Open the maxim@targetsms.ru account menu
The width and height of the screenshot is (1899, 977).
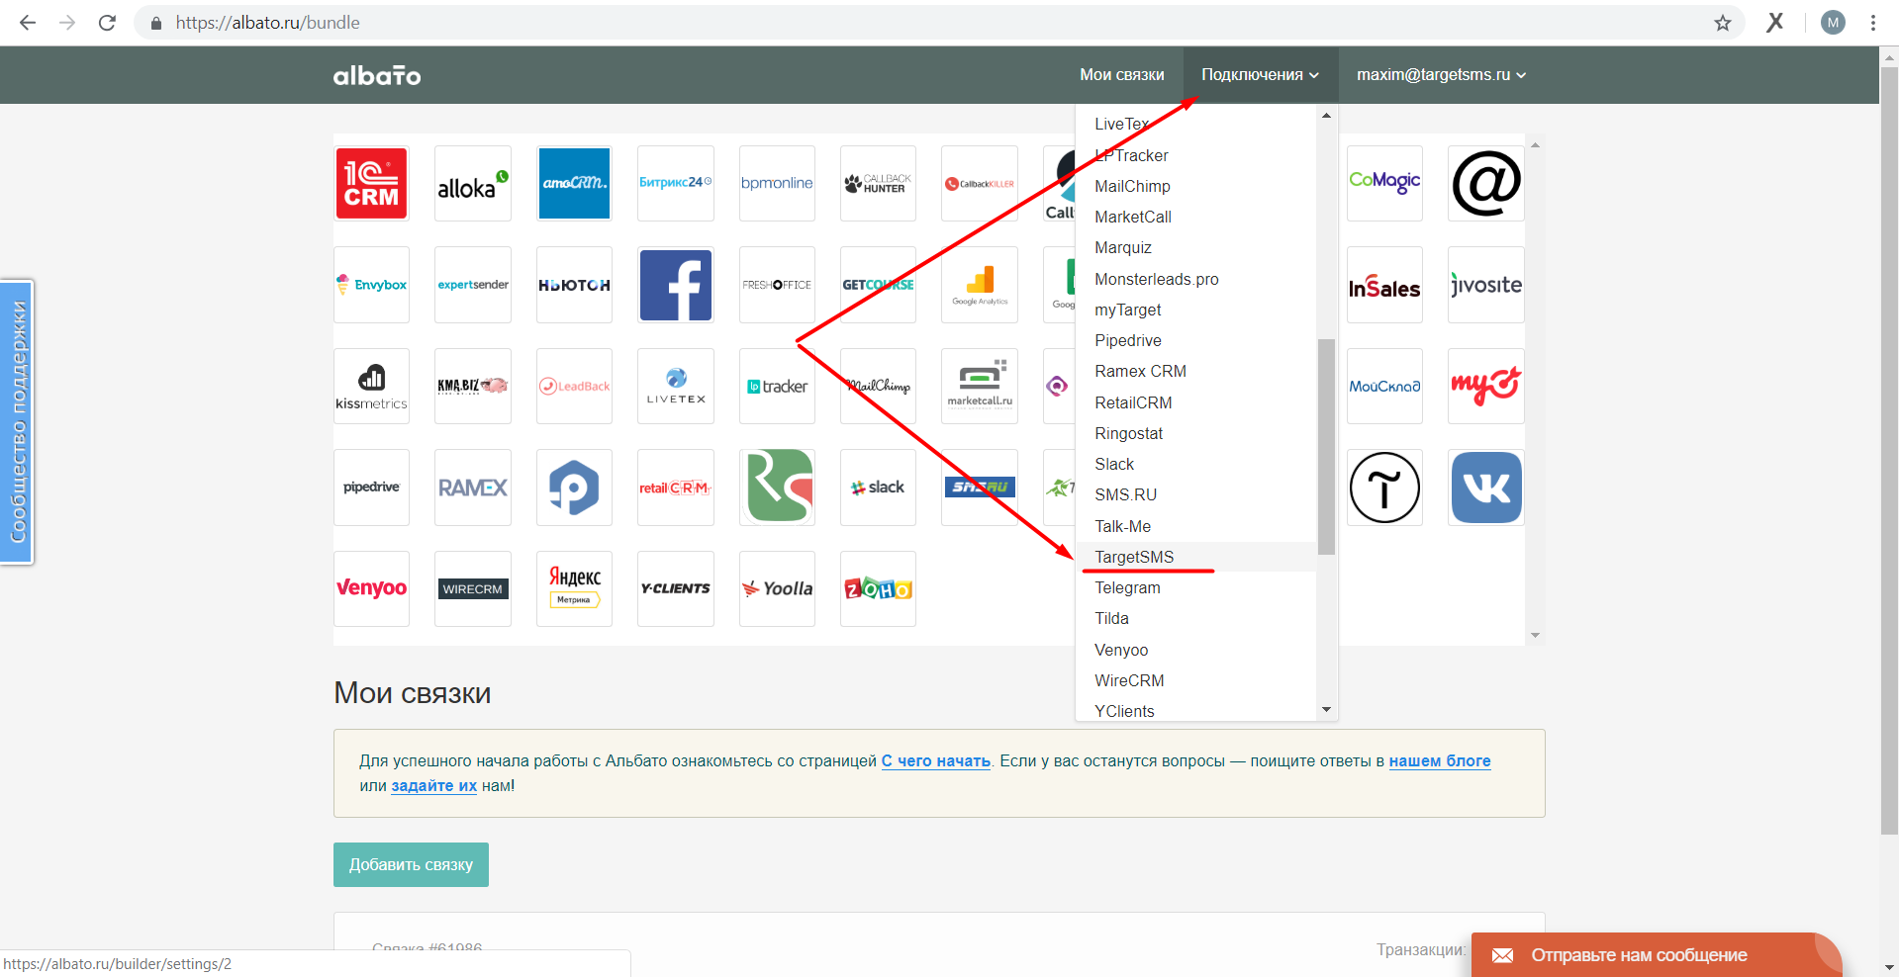(1441, 75)
